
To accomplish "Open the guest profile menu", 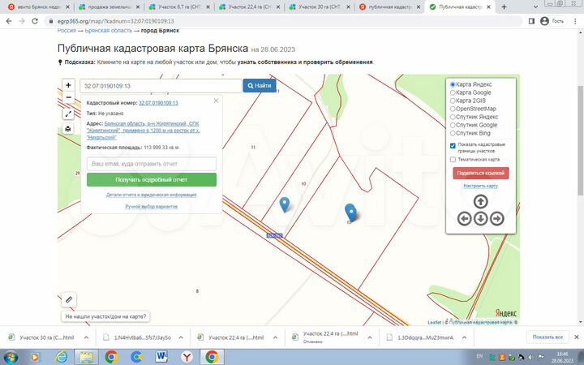I will (552, 21).
